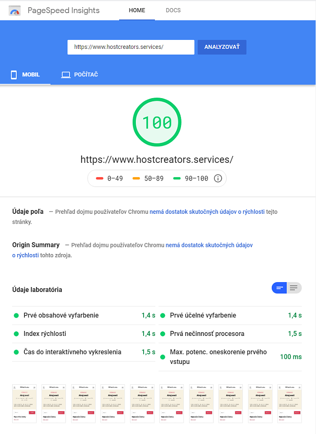This screenshot has height=434, width=316.
Task: Expand 'Index rýchlosti' metric row
Action: 84,334
